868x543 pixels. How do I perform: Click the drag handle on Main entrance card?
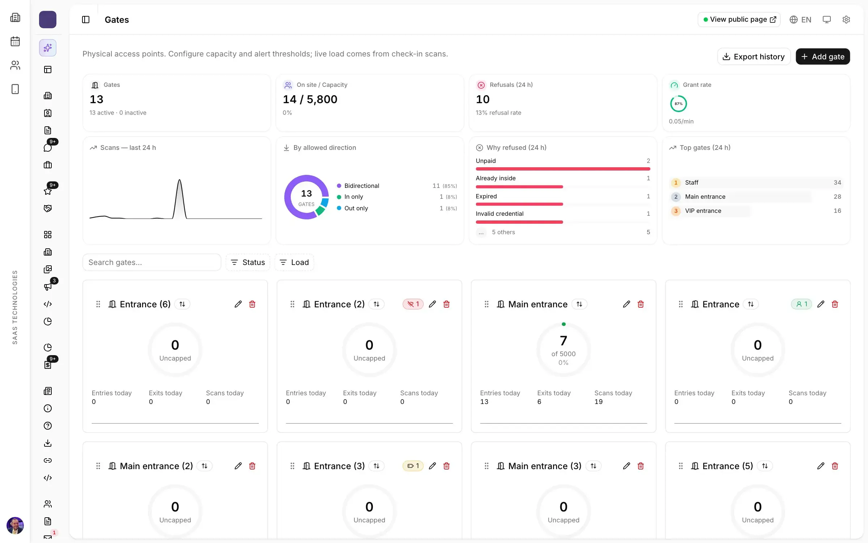[x=486, y=304]
